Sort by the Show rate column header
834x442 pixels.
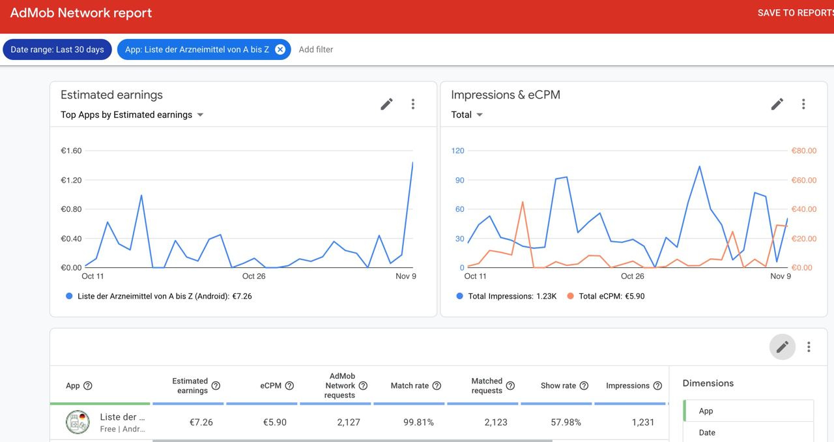(x=558, y=386)
